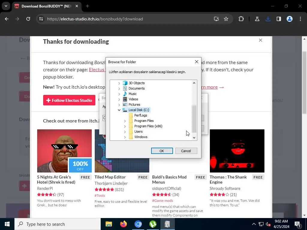307x230 pixels.
Task: Expand the Pictures tree node
Action: coord(119,105)
